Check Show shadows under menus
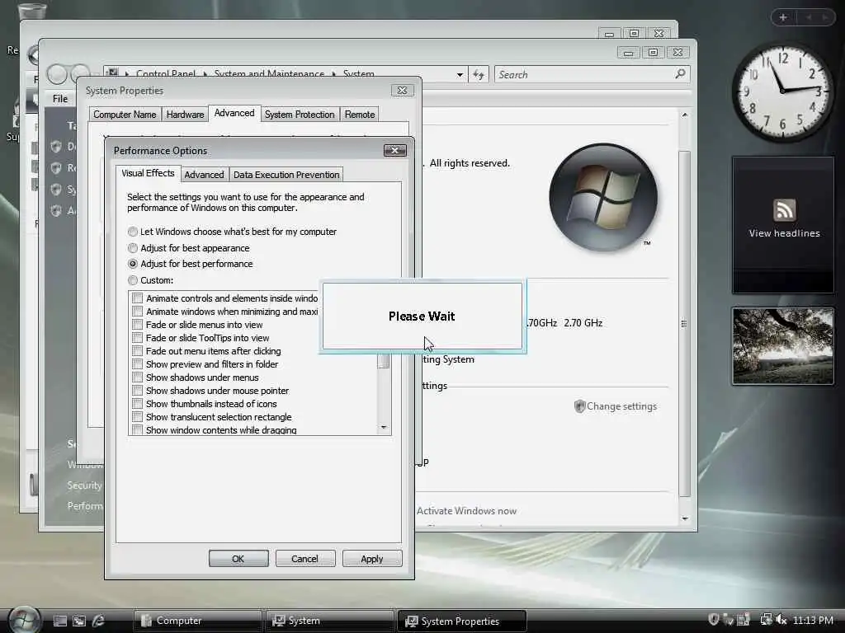The width and height of the screenshot is (845, 633). point(138,377)
